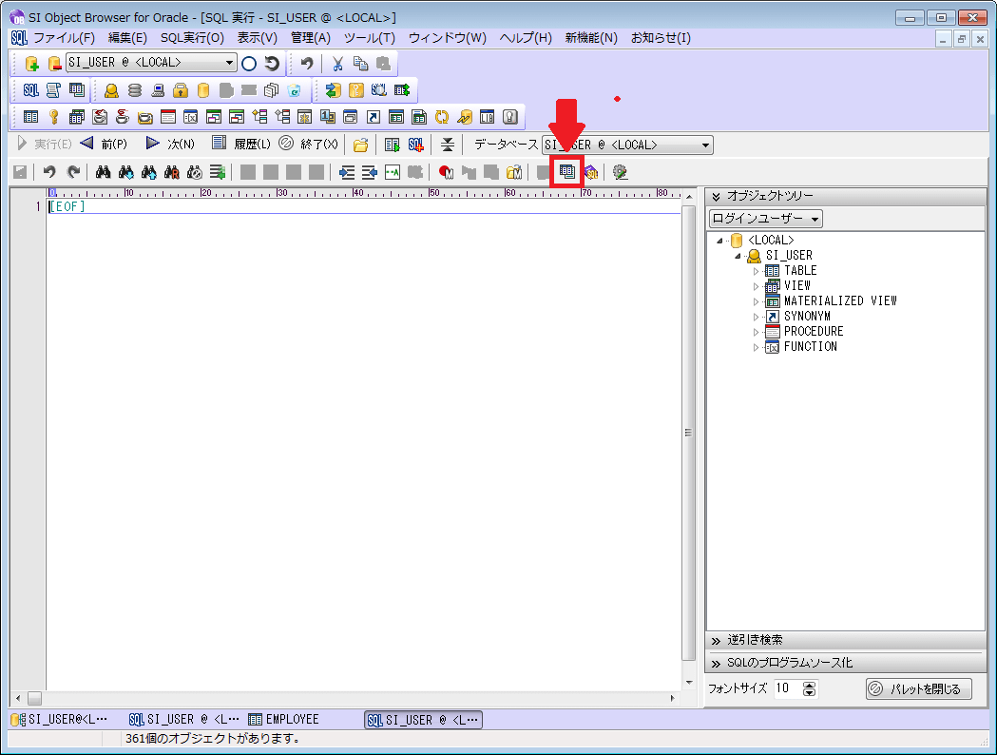Click the パレットを閉じる button
Image resolution: width=997 pixels, height=755 pixels.
point(918,688)
